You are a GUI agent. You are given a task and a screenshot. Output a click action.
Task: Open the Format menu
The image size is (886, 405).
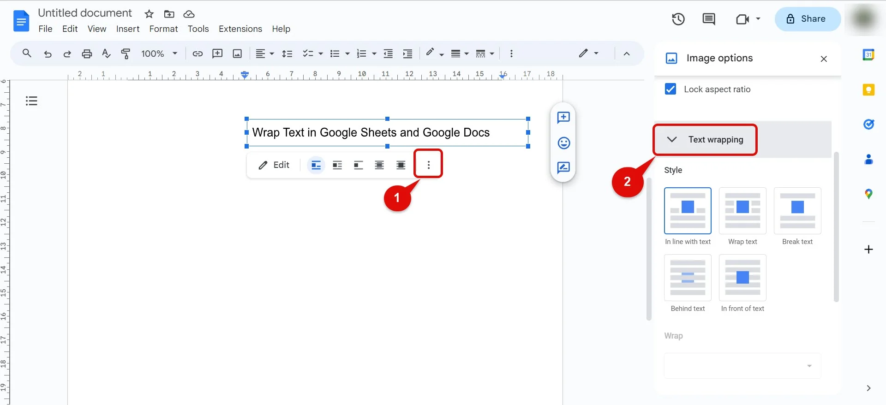(163, 29)
